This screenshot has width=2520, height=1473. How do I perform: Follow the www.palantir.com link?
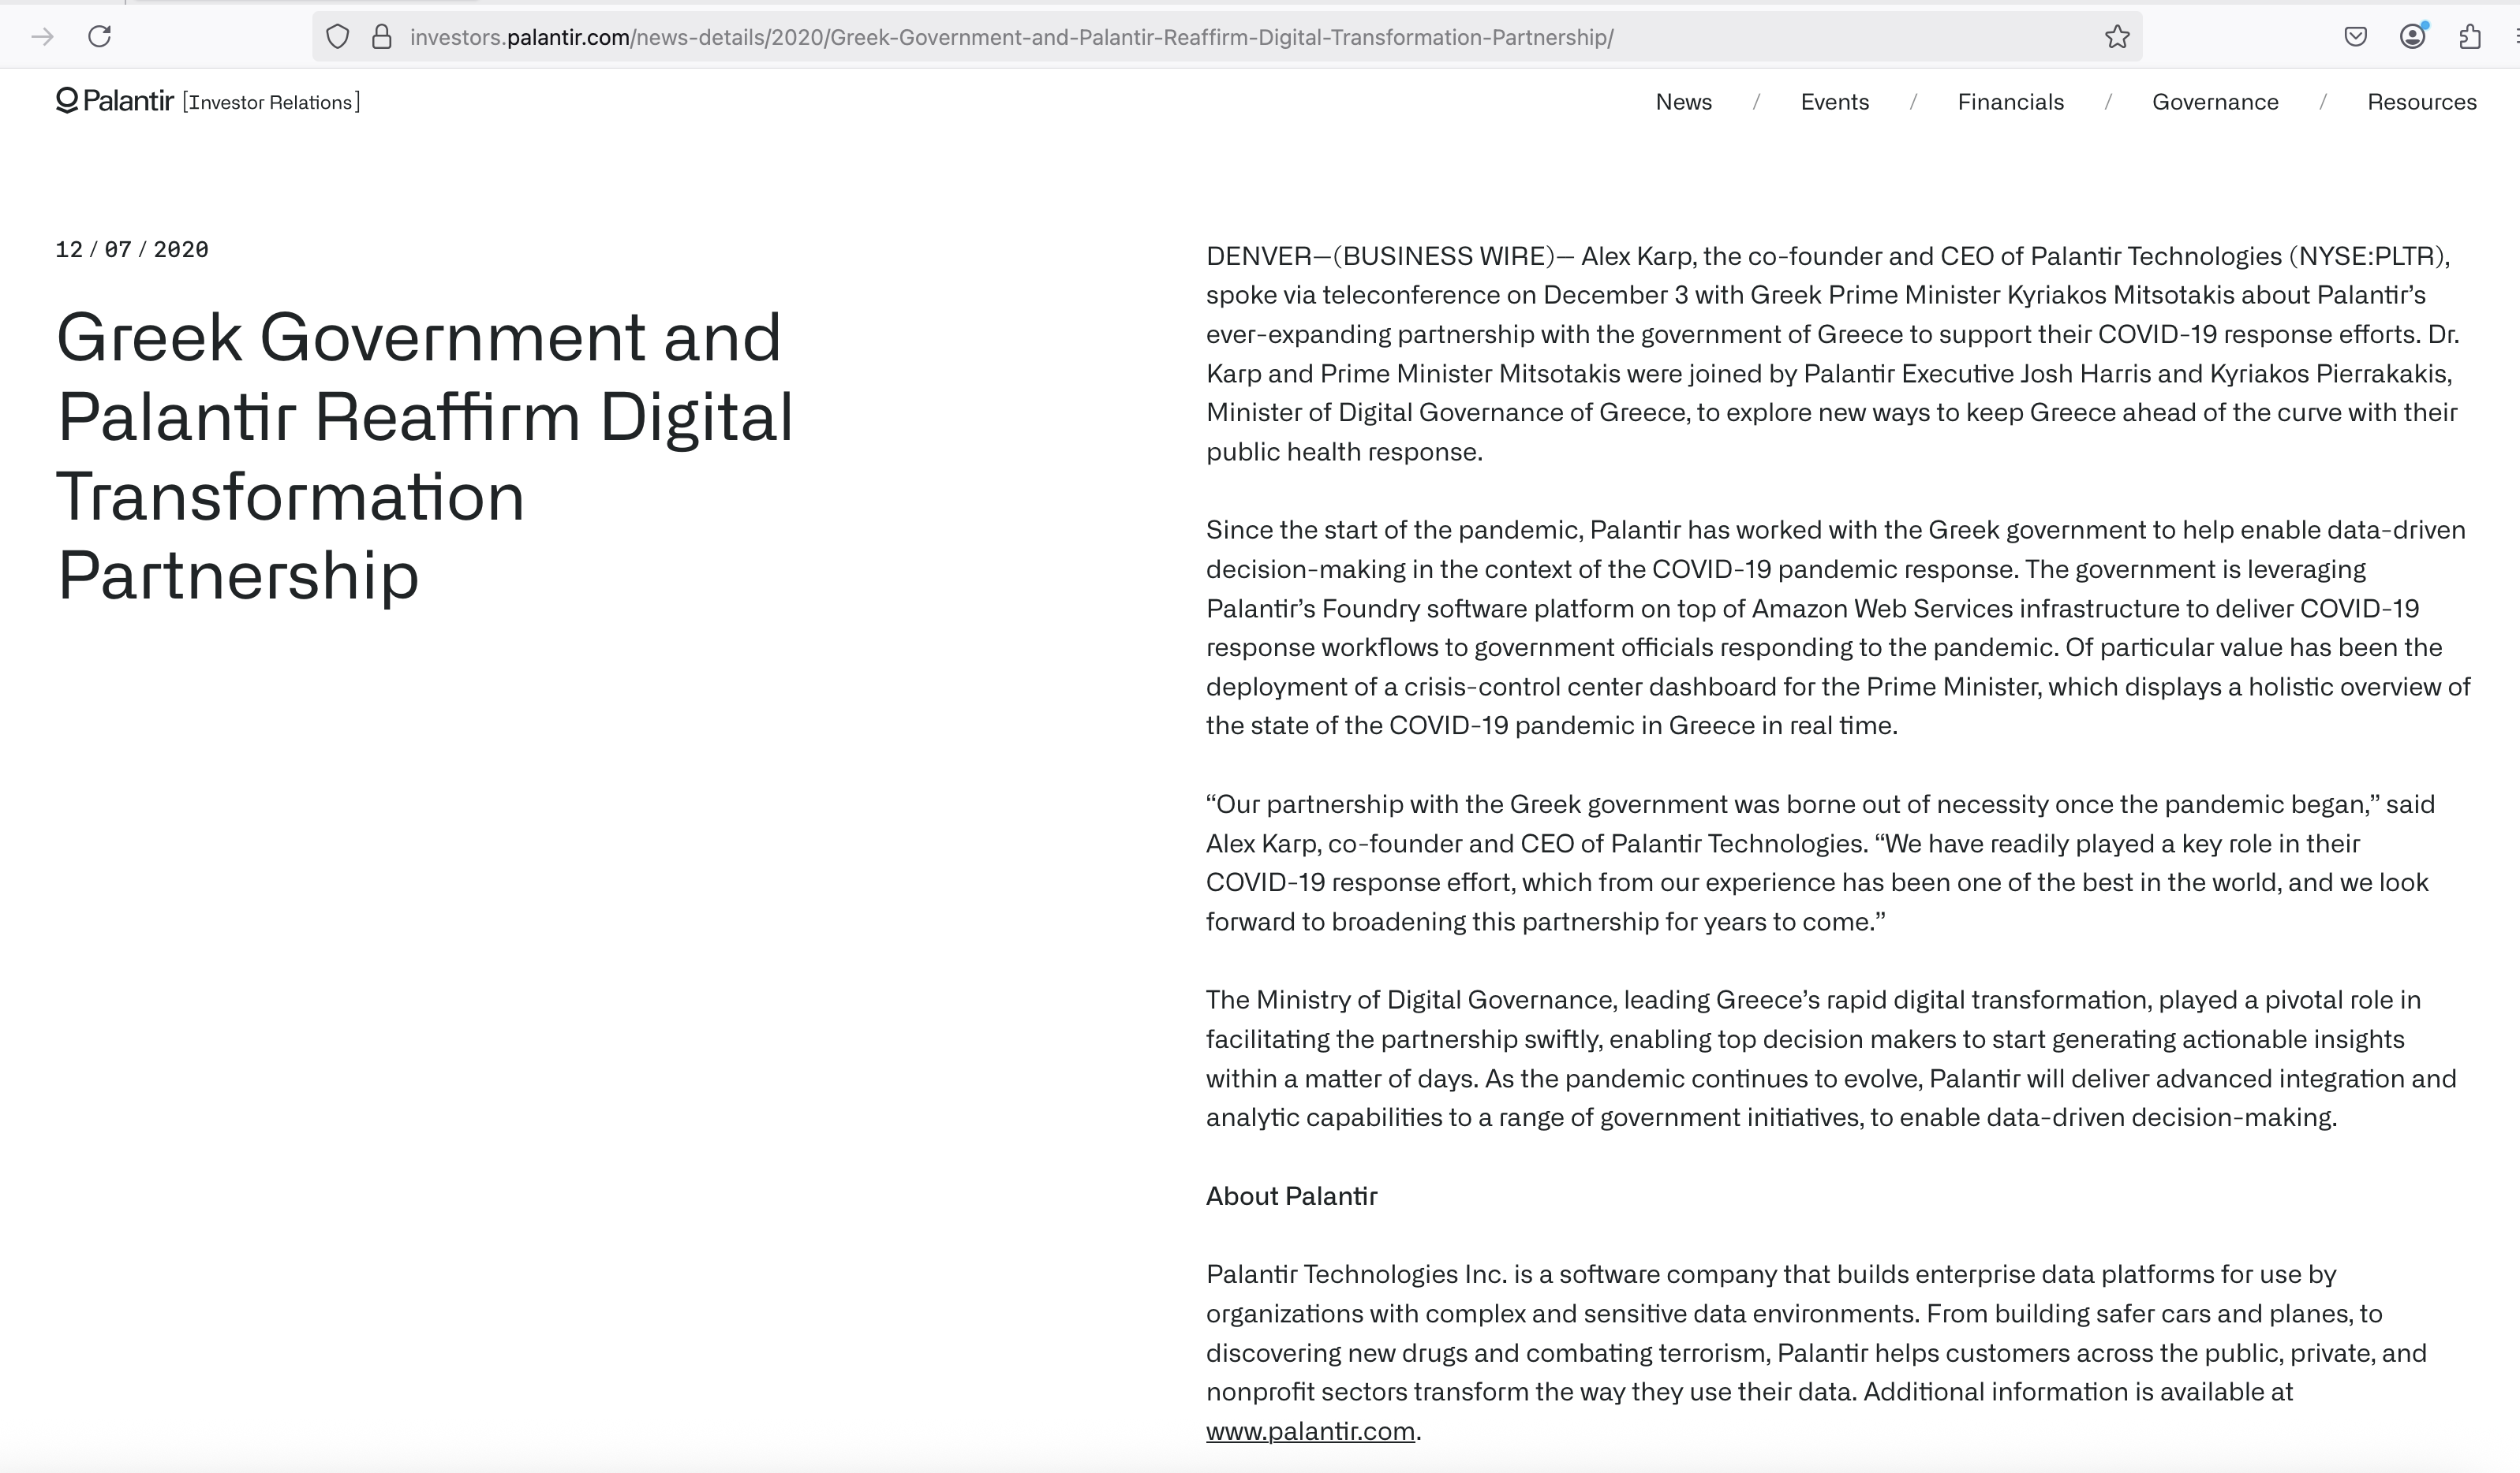1310,1431
